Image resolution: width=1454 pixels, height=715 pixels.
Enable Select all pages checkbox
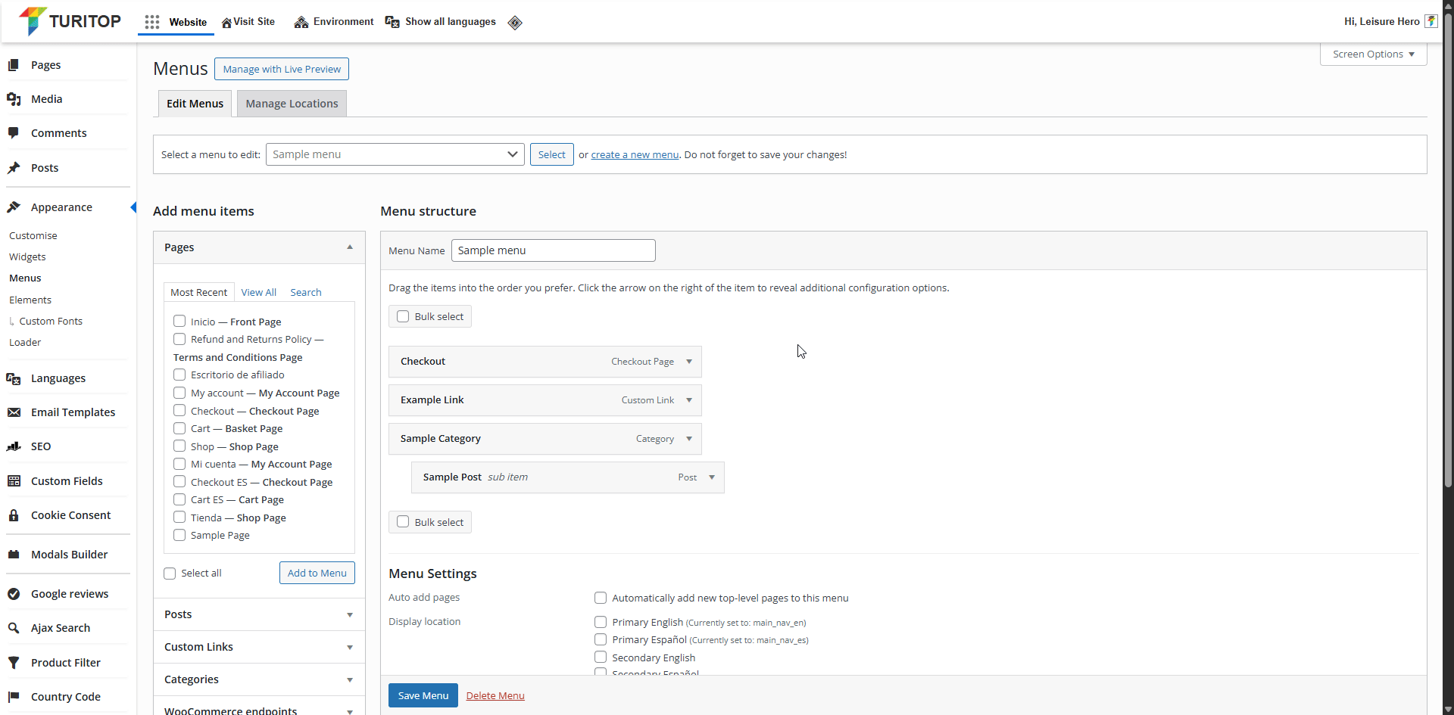click(x=170, y=574)
